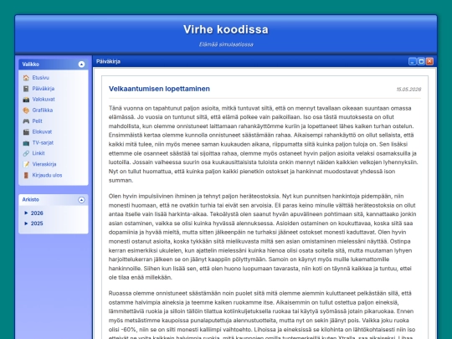Click the Päiväkirja window title text
452x339 pixels.
(x=108, y=61)
